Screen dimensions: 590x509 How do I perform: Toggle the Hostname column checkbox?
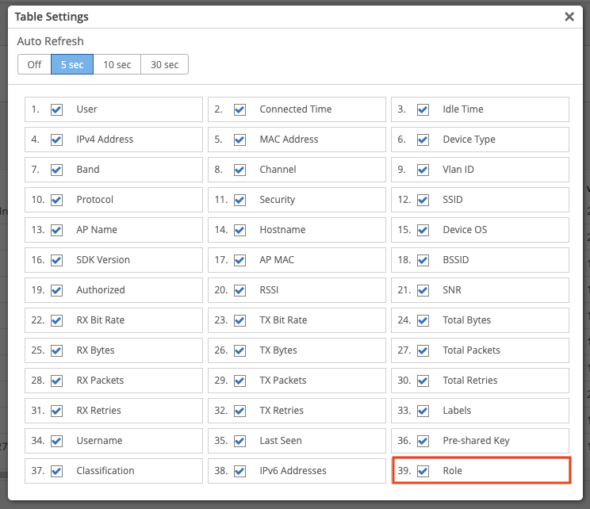click(x=239, y=230)
